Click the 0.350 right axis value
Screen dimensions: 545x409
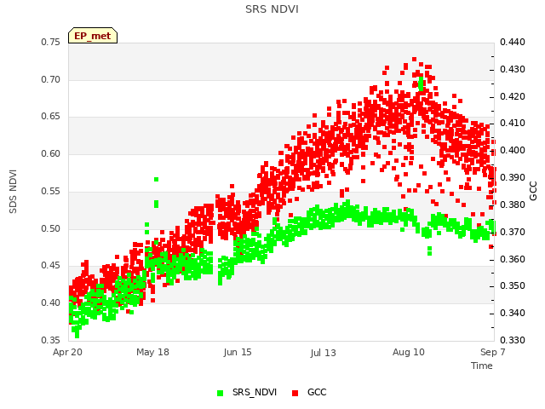[x=513, y=286]
